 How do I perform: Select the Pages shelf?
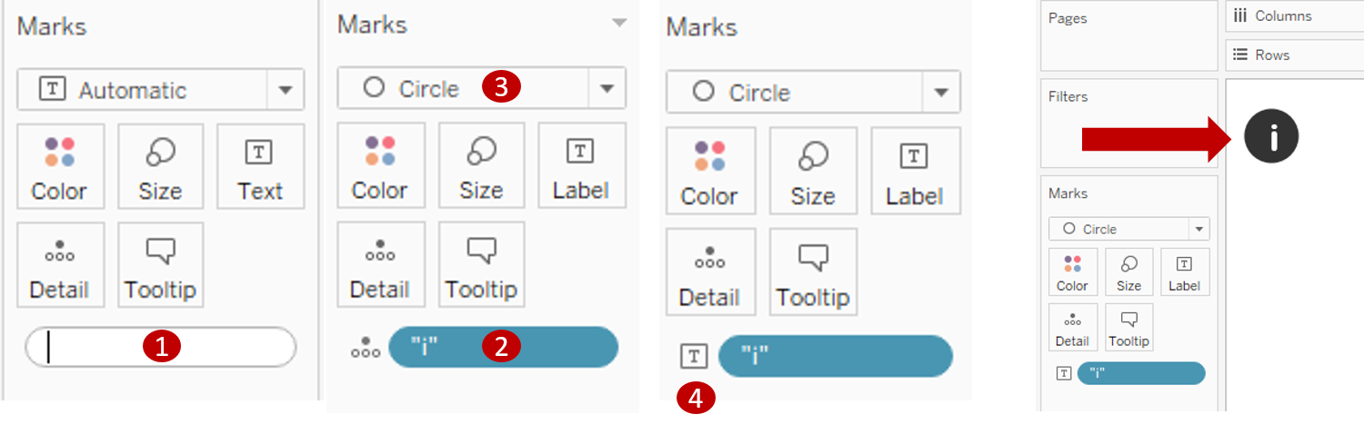1128,36
